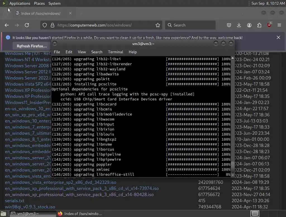Open the System menu

54,3
